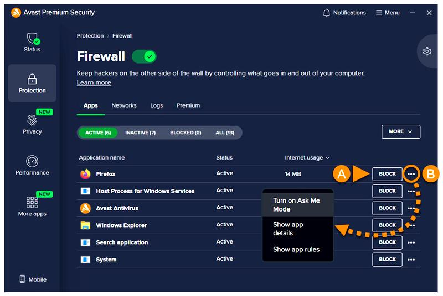Screen dimensions: 443x296
Task: Select Show app details
Action: pos(298,229)
